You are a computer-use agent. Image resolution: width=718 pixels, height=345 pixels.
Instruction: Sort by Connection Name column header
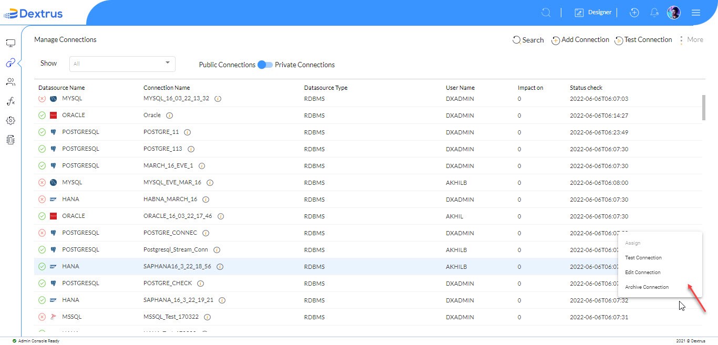coord(167,88)
